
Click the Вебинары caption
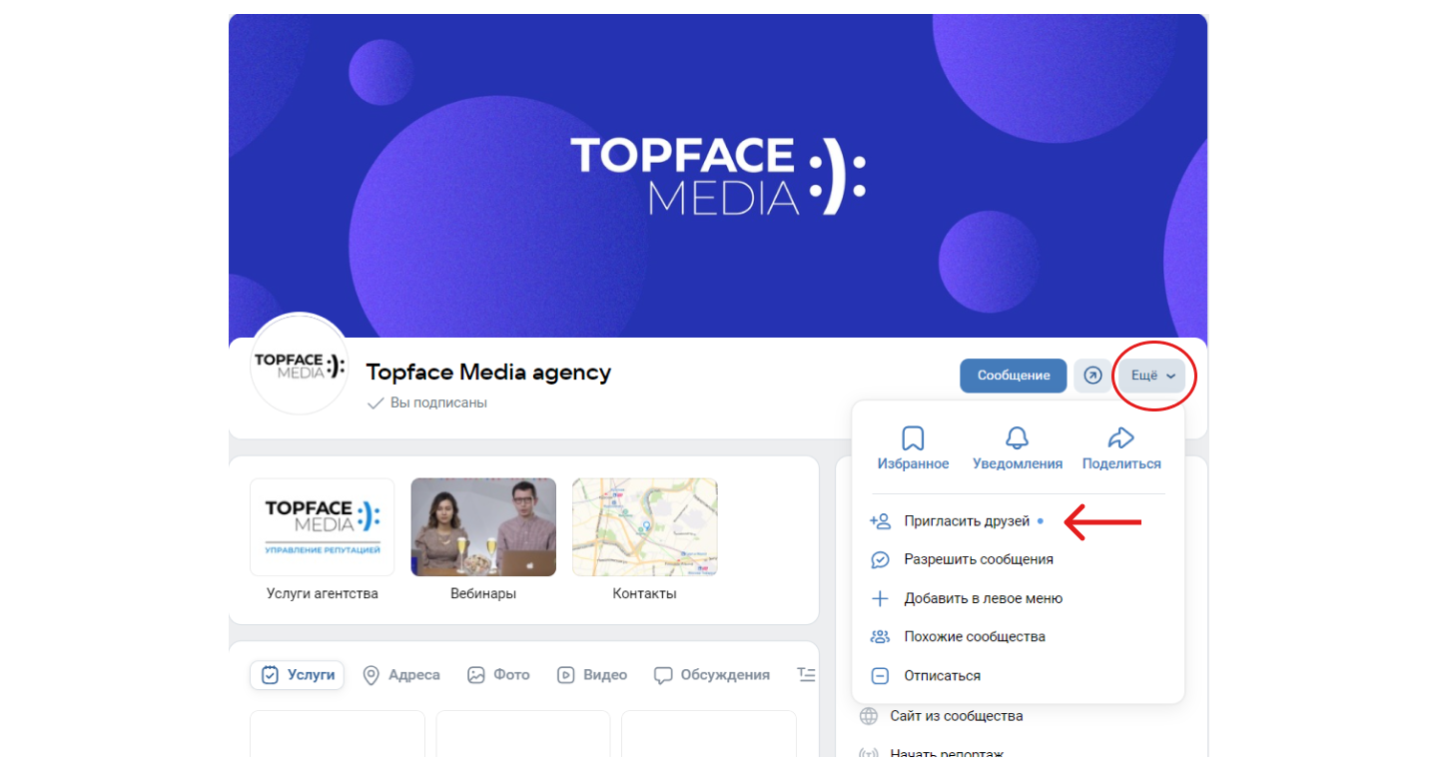[x=483, y=593]
